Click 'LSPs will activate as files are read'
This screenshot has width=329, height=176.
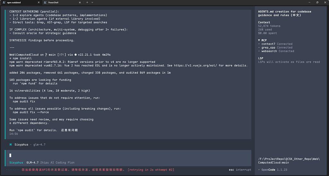289,62
